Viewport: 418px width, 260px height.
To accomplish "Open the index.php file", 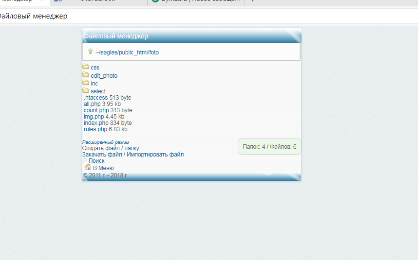I will click(x=96, y=123).
